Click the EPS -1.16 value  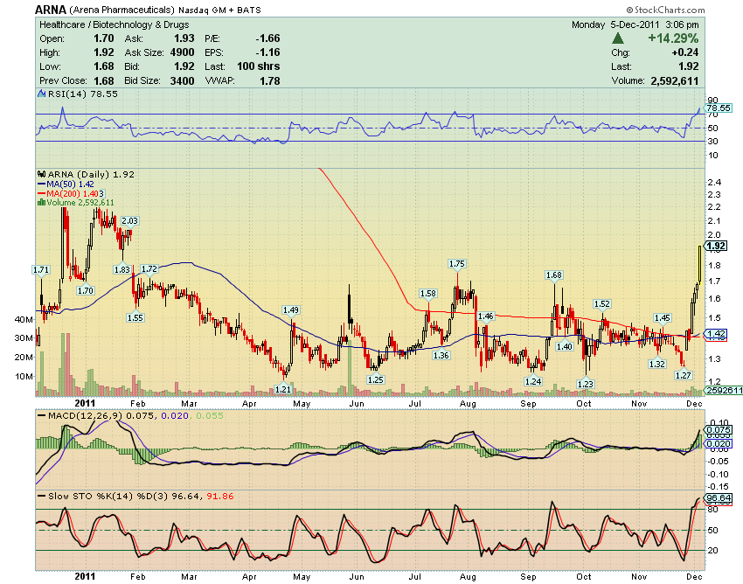[x=268, y=52]
